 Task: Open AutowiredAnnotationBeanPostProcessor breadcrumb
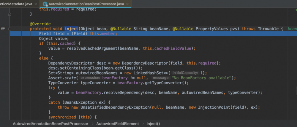[50, 123]
